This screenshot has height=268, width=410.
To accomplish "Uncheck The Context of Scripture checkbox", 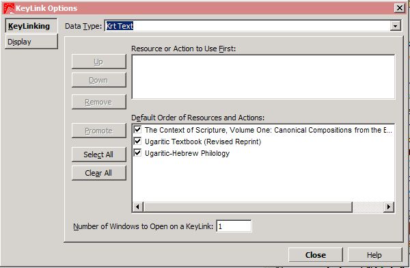I will [137, 129].
